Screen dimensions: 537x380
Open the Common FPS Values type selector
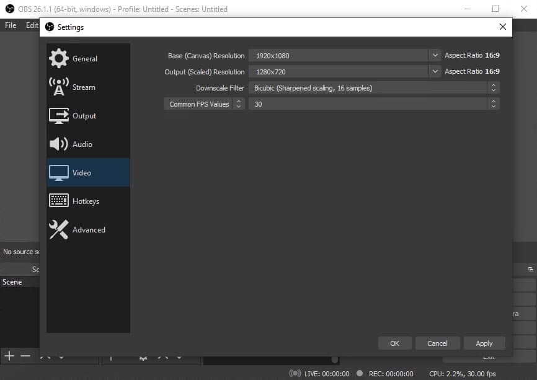coord(204,104)
